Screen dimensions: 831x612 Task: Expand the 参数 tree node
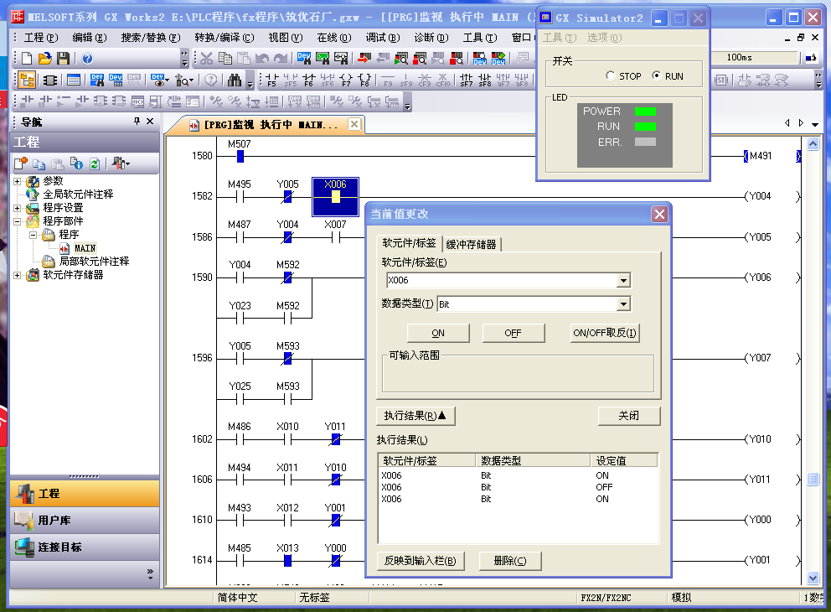(x=18, y=181)
